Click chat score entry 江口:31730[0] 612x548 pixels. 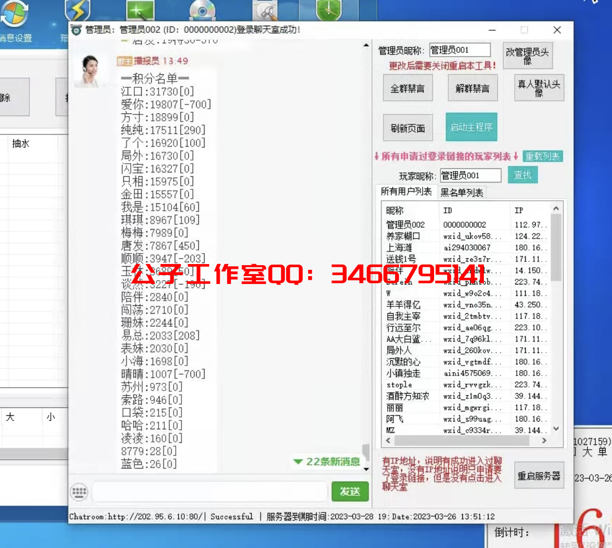coord(157,92)
